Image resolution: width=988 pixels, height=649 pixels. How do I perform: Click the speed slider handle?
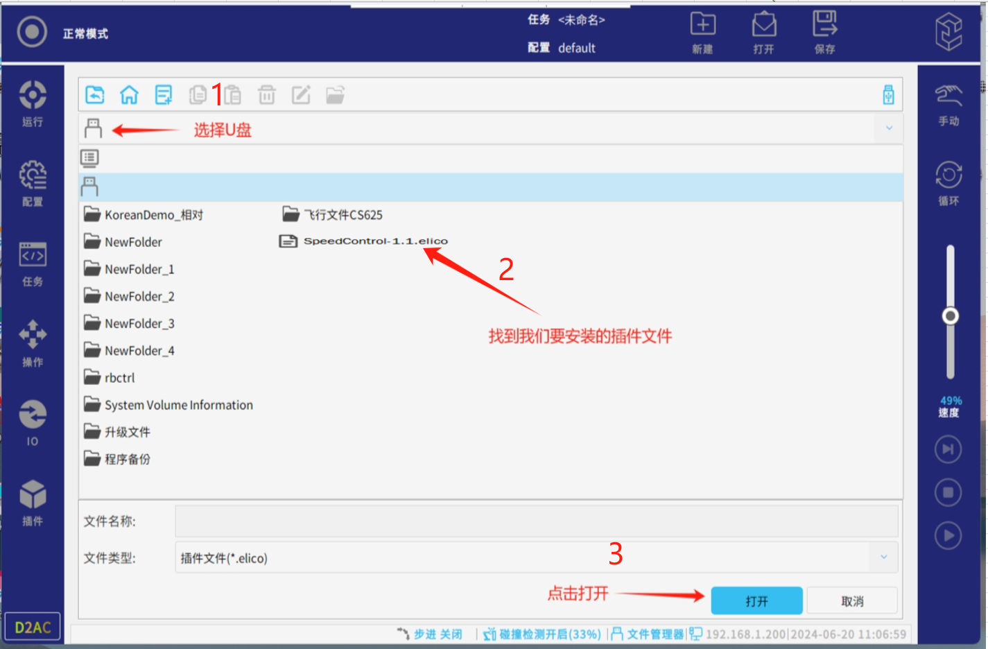tap(950, 317)
